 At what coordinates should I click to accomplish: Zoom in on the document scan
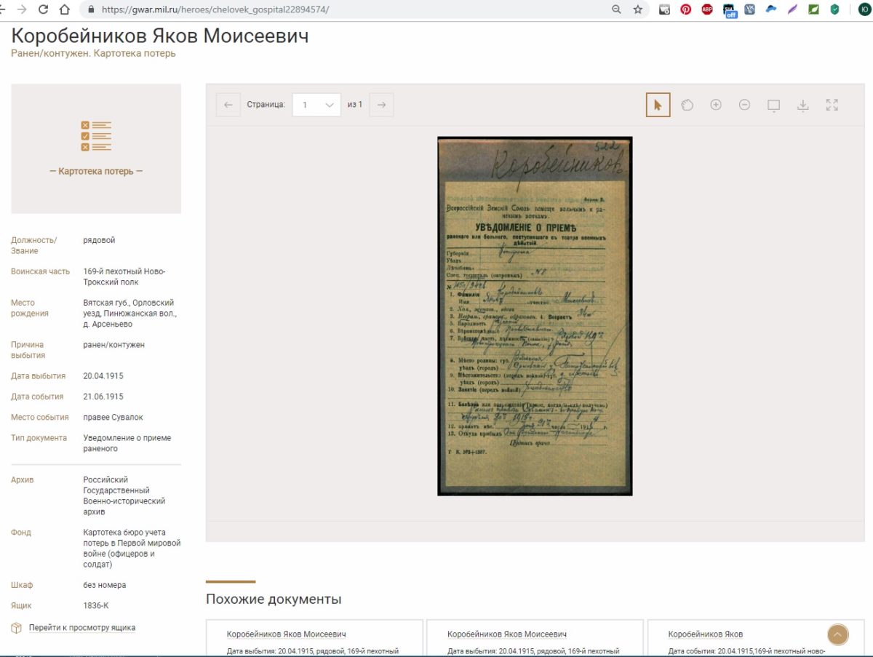tap(716, 105)
